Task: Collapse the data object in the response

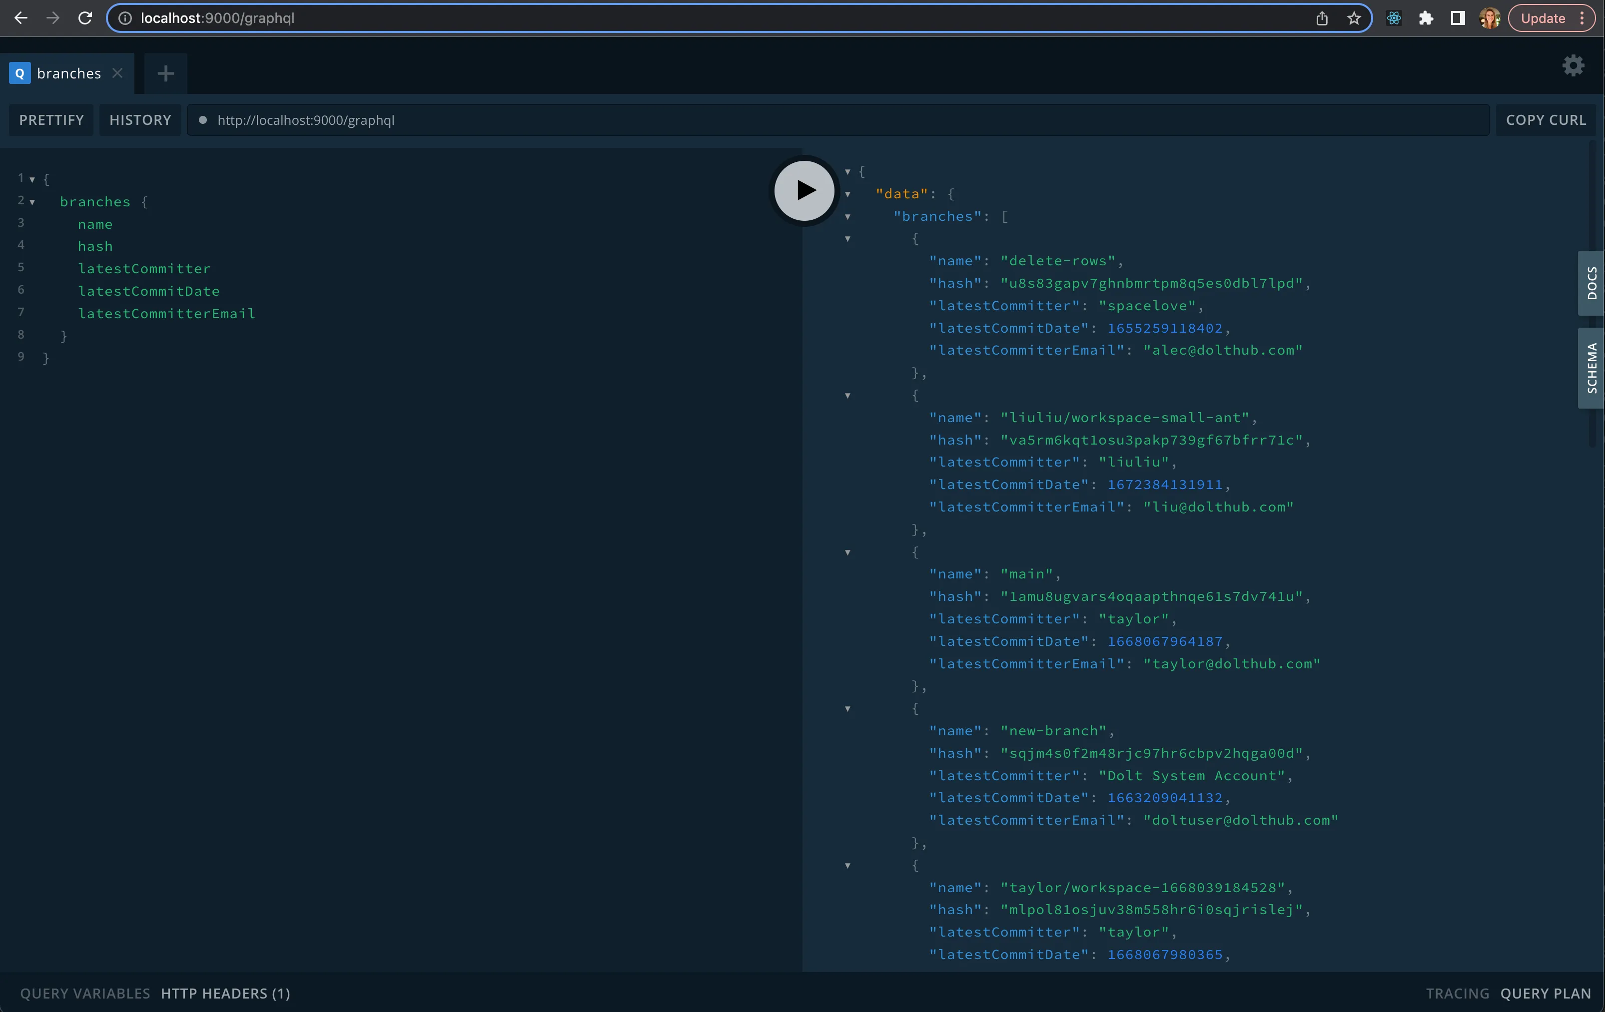Action: pyautogui.click(x=848, y=194)
